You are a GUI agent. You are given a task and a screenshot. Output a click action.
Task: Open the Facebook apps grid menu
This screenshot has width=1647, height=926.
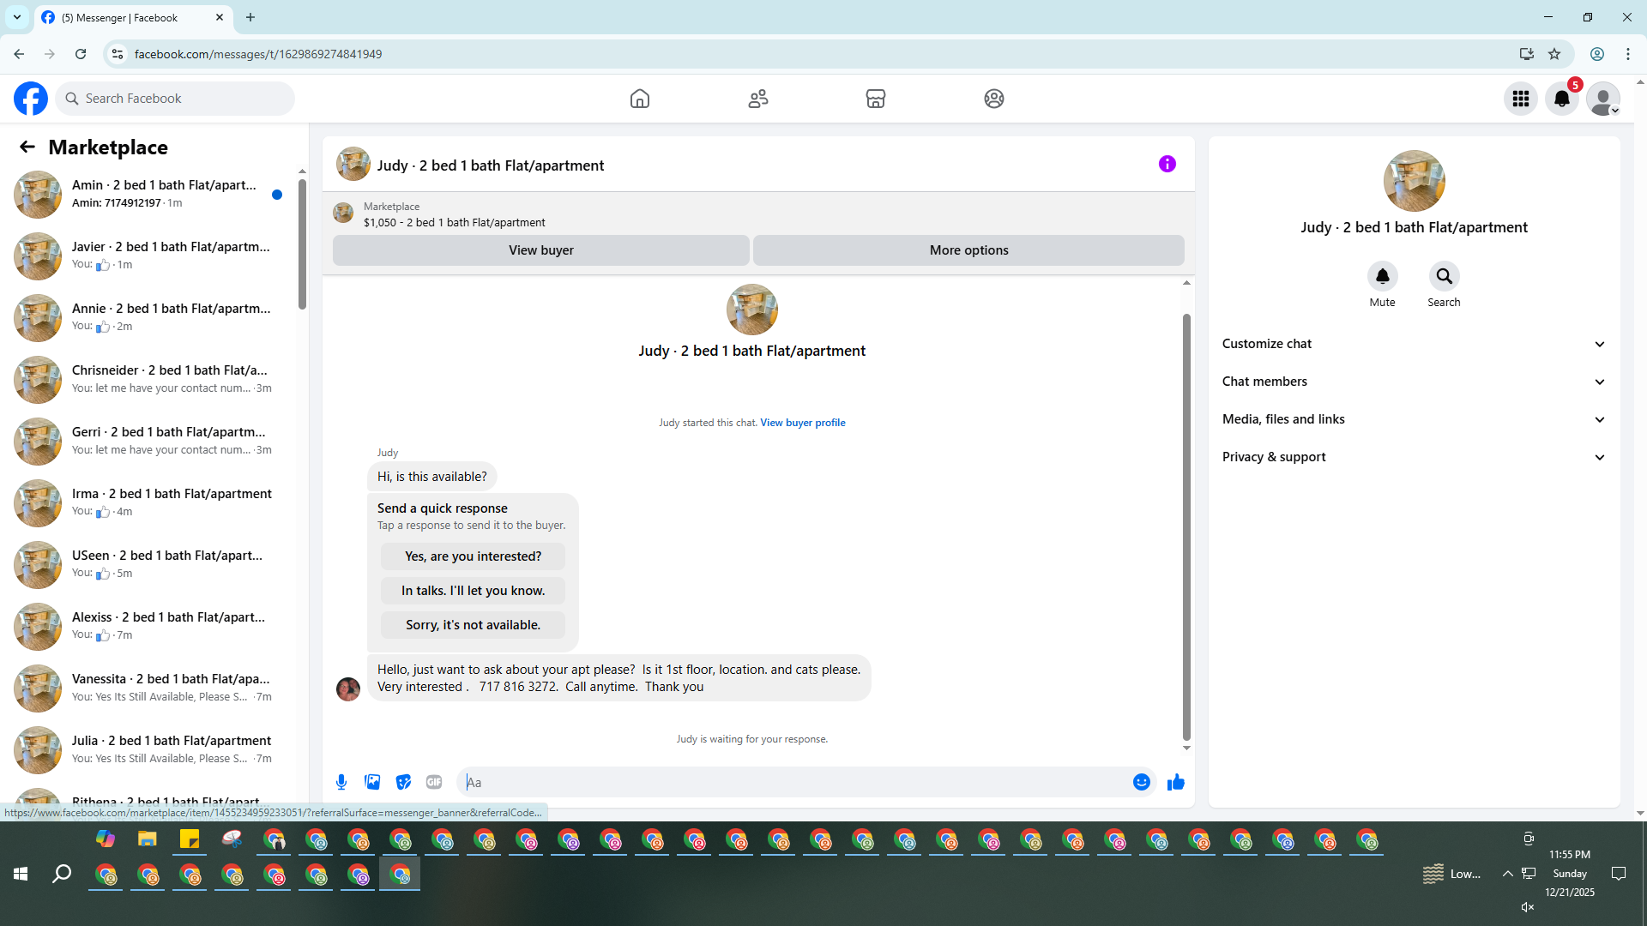click(1521, 99)
